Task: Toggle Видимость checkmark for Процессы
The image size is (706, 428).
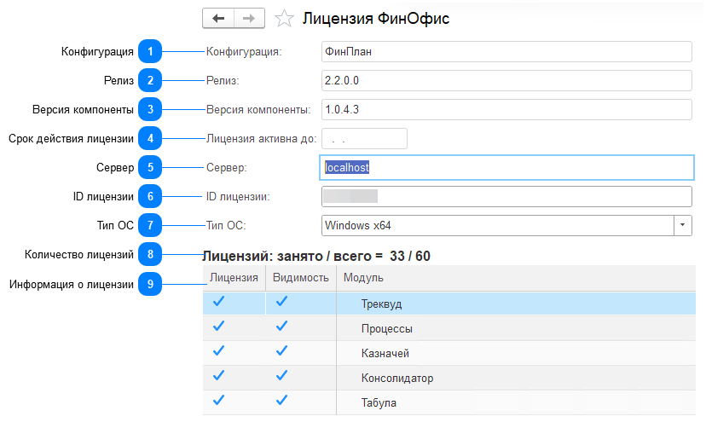Action: pyautogui.click(x=282, y=326)
